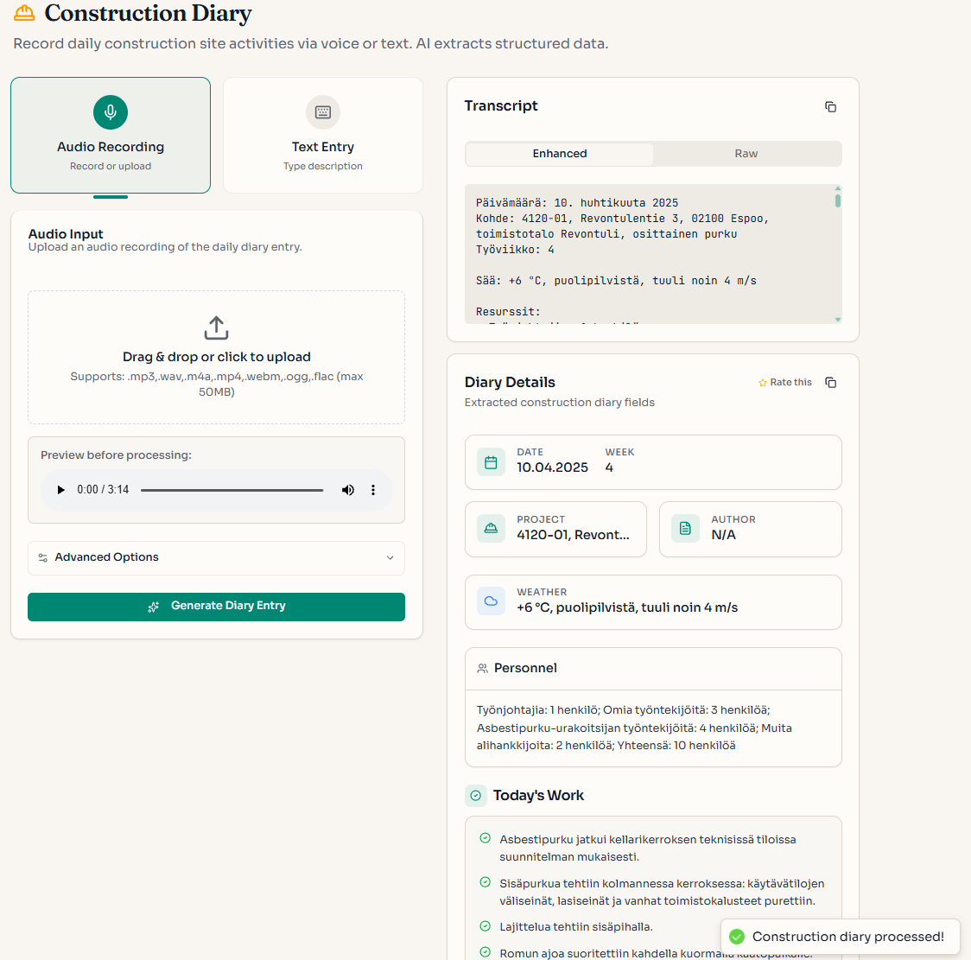Click the cloud Weather icon
Viewport: 971px width, 960px height.
(491, 601)
